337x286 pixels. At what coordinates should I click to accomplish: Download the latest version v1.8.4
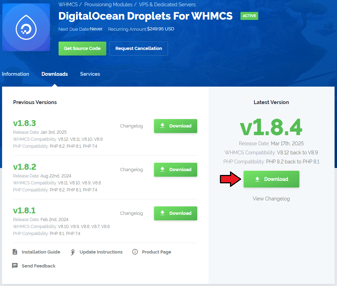[x=271, y=179]
